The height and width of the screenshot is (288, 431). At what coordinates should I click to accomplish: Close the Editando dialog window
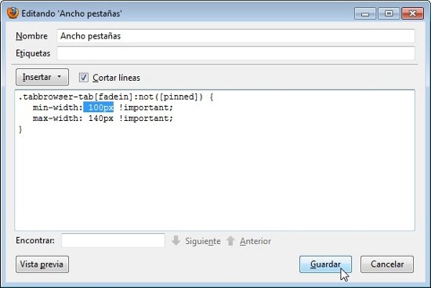pos(412,13)
